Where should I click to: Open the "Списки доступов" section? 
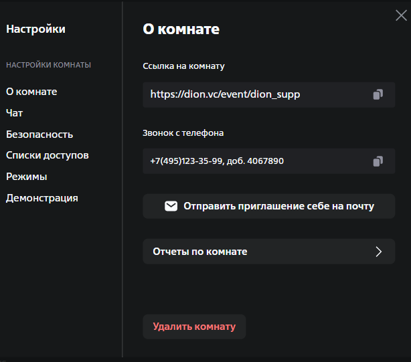click(48, 155)
